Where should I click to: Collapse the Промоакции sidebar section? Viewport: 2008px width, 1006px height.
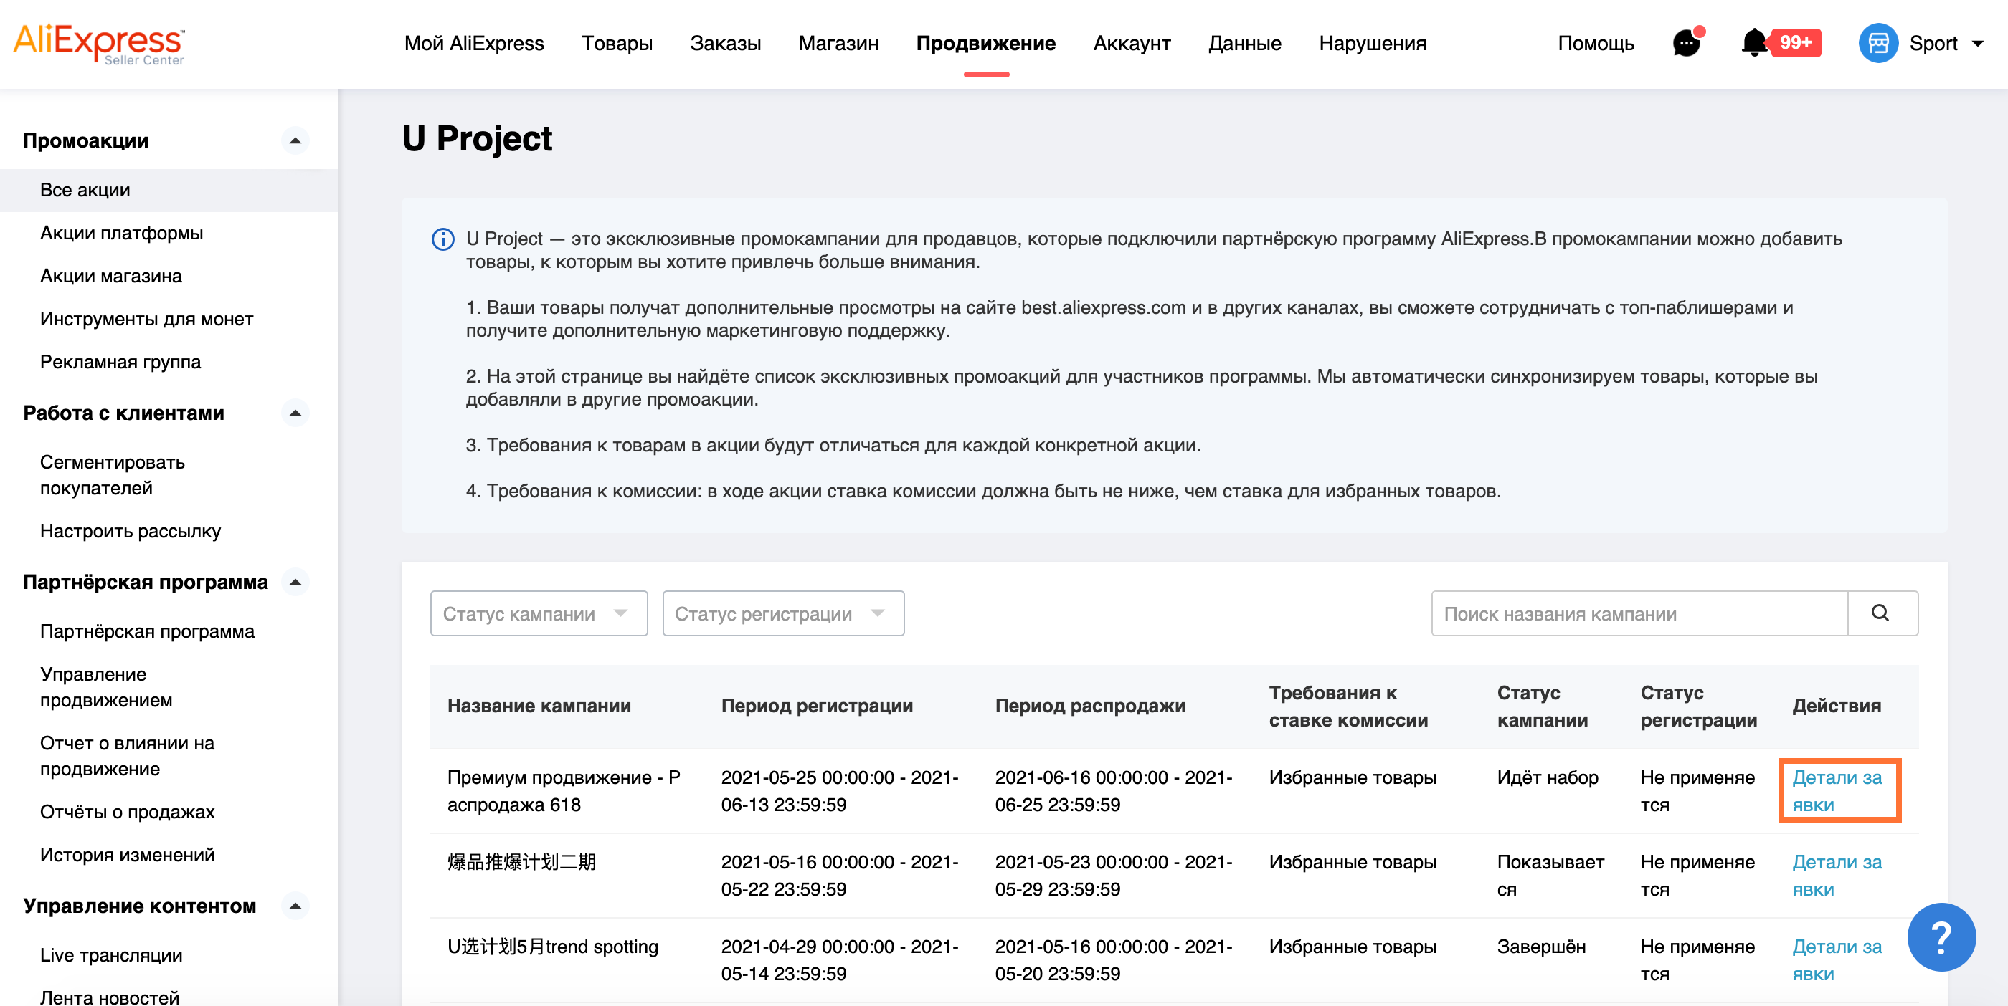pyautogui.click(x=295, y=141)
